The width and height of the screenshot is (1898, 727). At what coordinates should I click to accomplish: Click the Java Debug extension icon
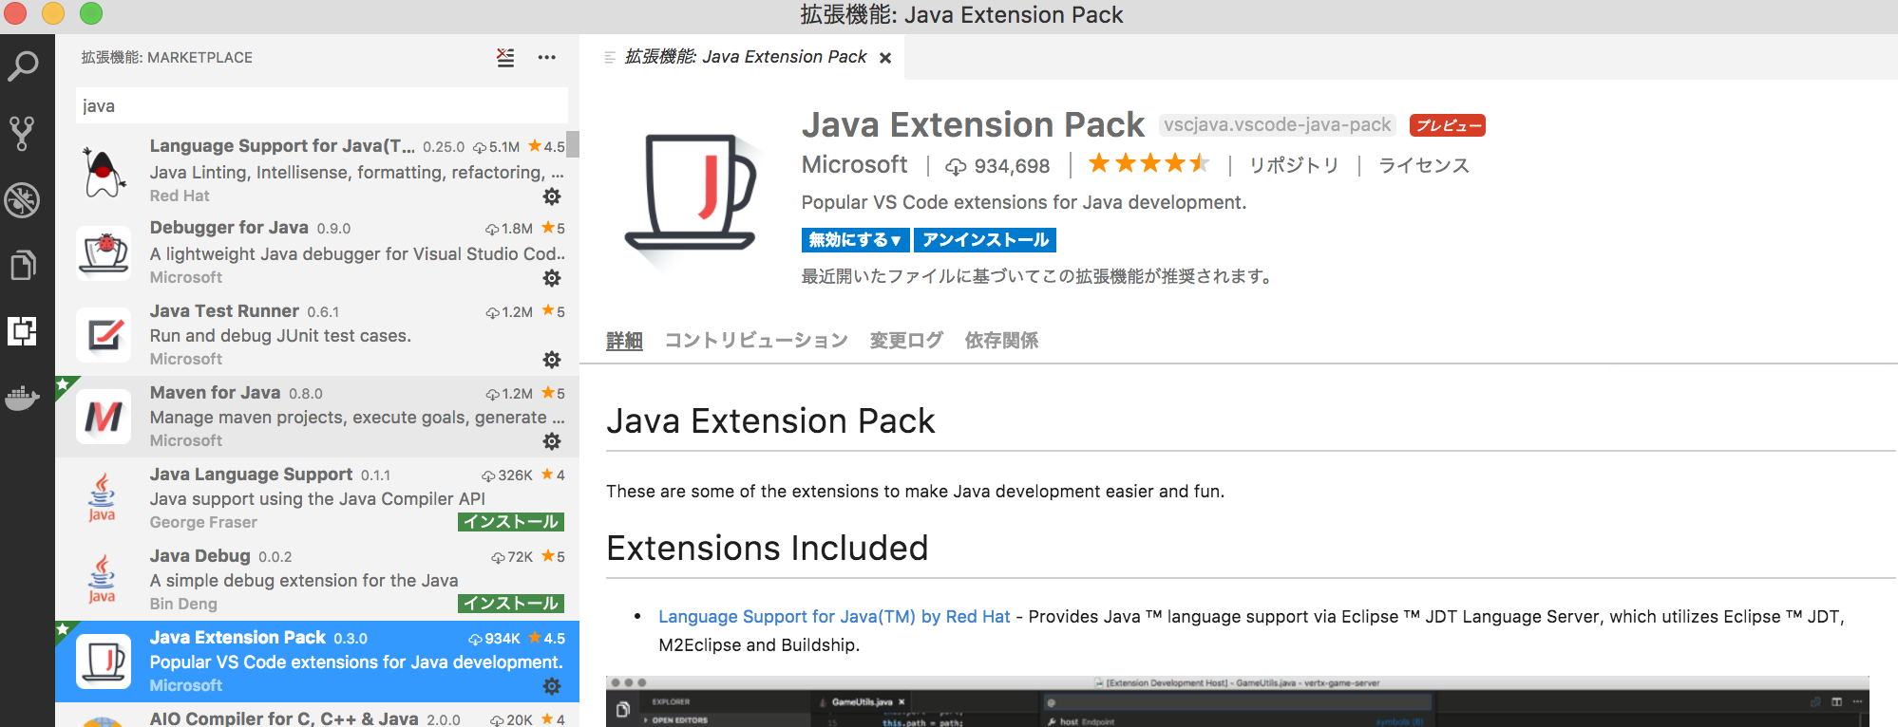(103, 580)
